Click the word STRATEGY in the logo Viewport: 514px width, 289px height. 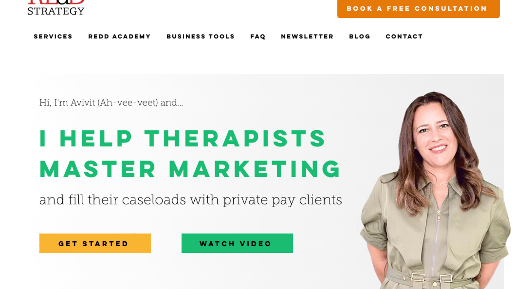point(56,11)
